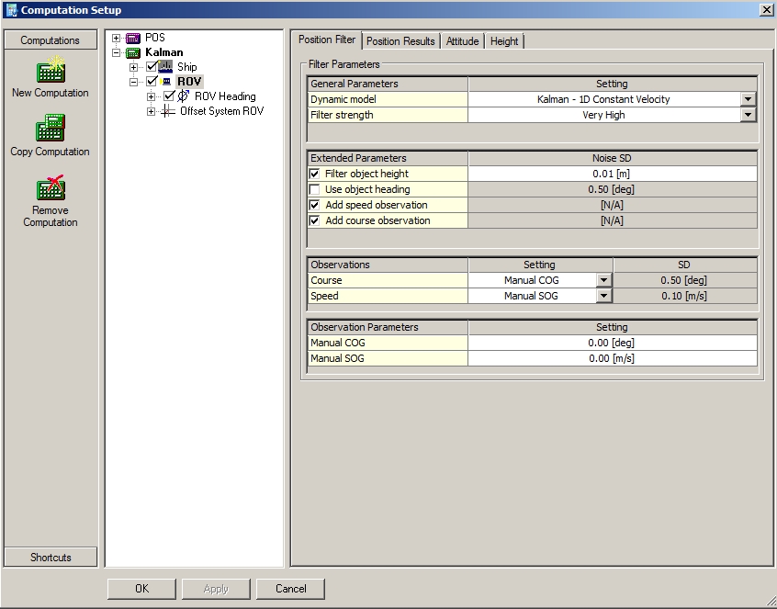Select the ROV Heading compass icon
The height and width of the screenshot is (609, 777).
184,96
